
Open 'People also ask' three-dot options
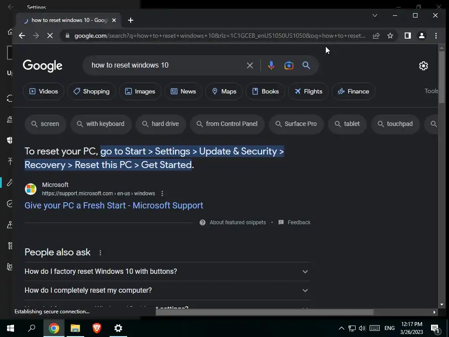coord(100,252)
